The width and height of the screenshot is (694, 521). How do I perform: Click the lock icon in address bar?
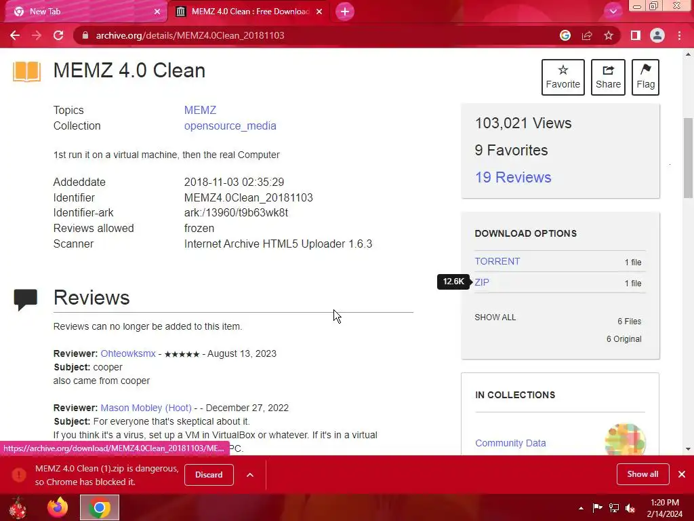tap(85, 35)
